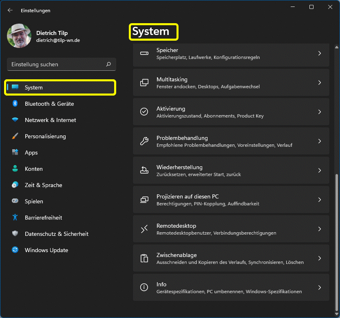Click the Barrierefreiheit accessibility figure icon
340x318 pixels.
[15, 218]
